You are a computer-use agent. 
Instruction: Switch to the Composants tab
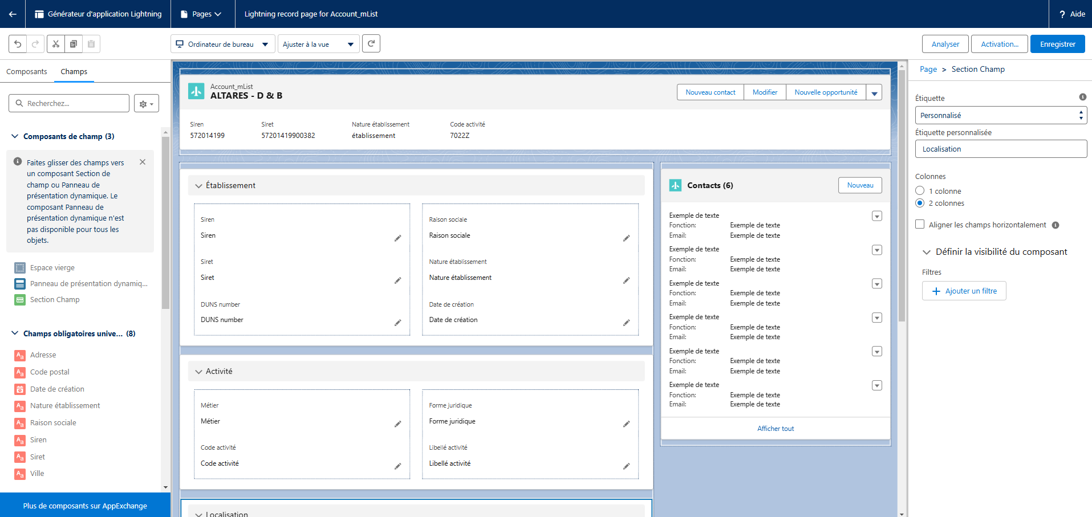pyautogui.click(x=27, y=72)
